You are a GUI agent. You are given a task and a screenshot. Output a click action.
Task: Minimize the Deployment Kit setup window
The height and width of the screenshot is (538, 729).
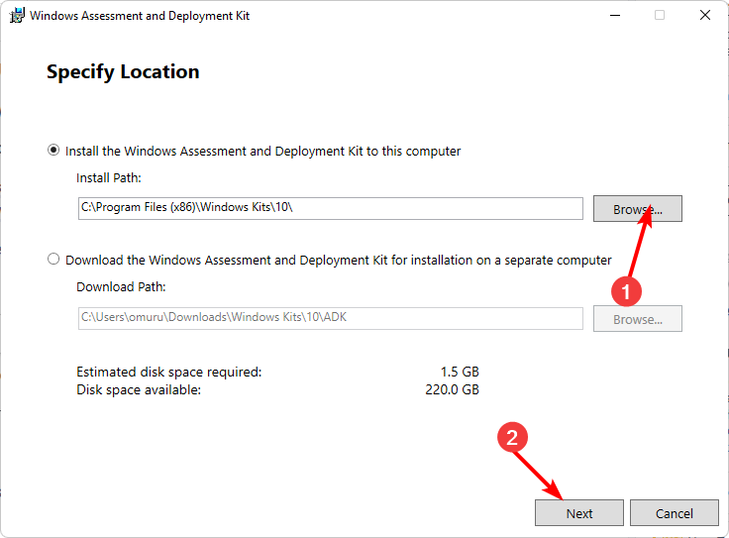point(614,16)
